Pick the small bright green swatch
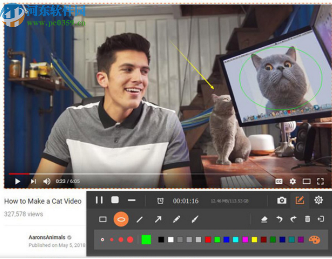 pyautogui.click(x=217, y=240)
